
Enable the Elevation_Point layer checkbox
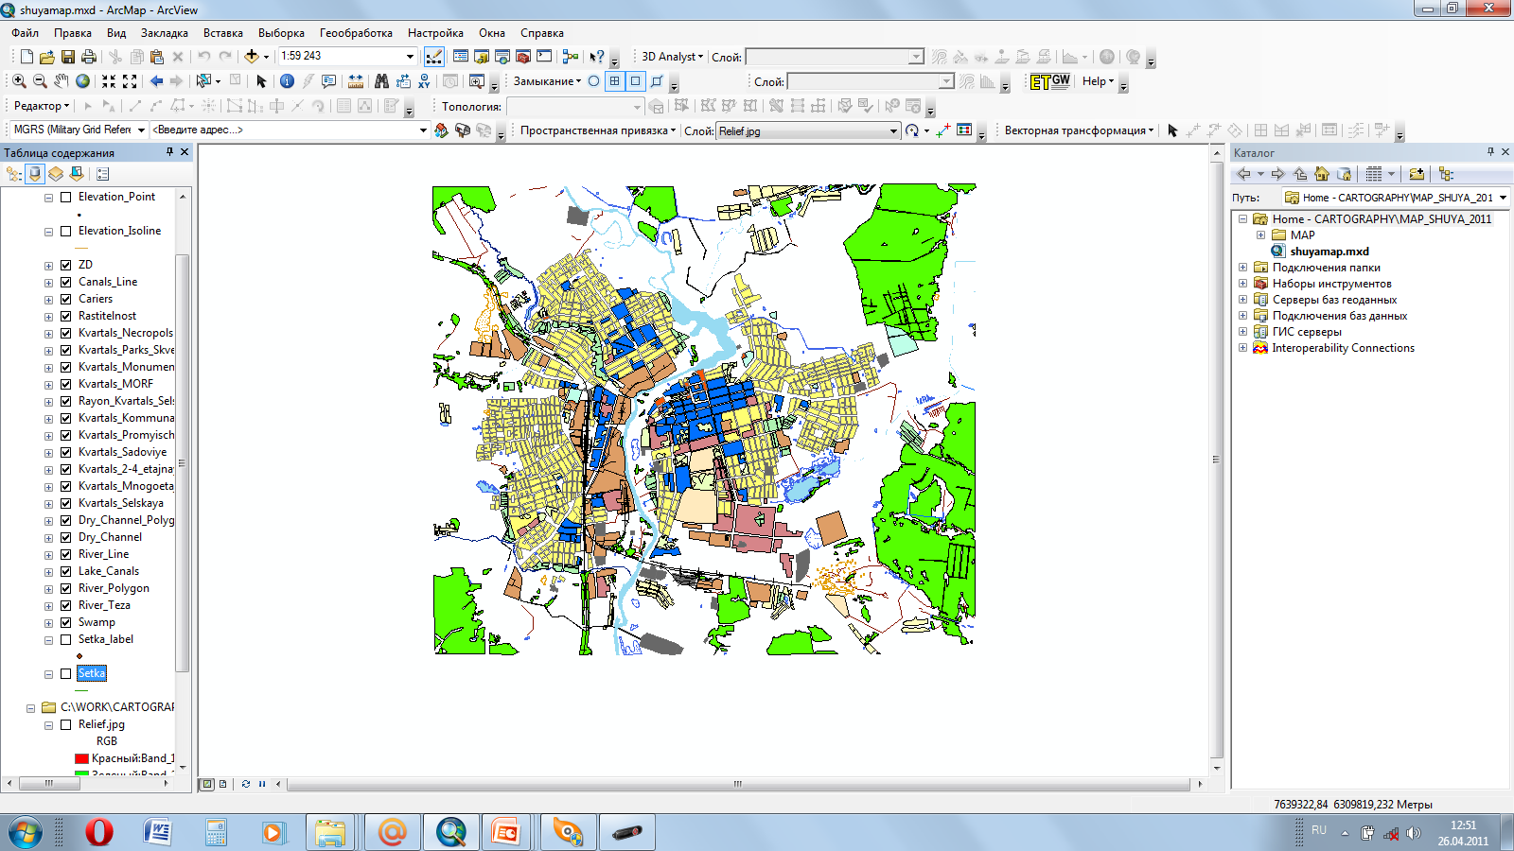66,197
